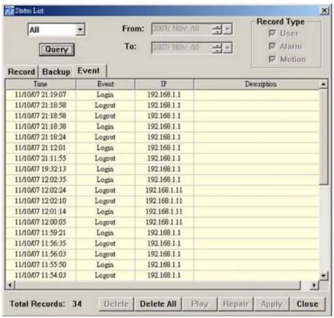Sort by the Event column header
This screenshot has height=318, width=334.
105,84
